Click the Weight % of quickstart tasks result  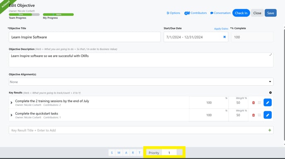pos(238,115)
